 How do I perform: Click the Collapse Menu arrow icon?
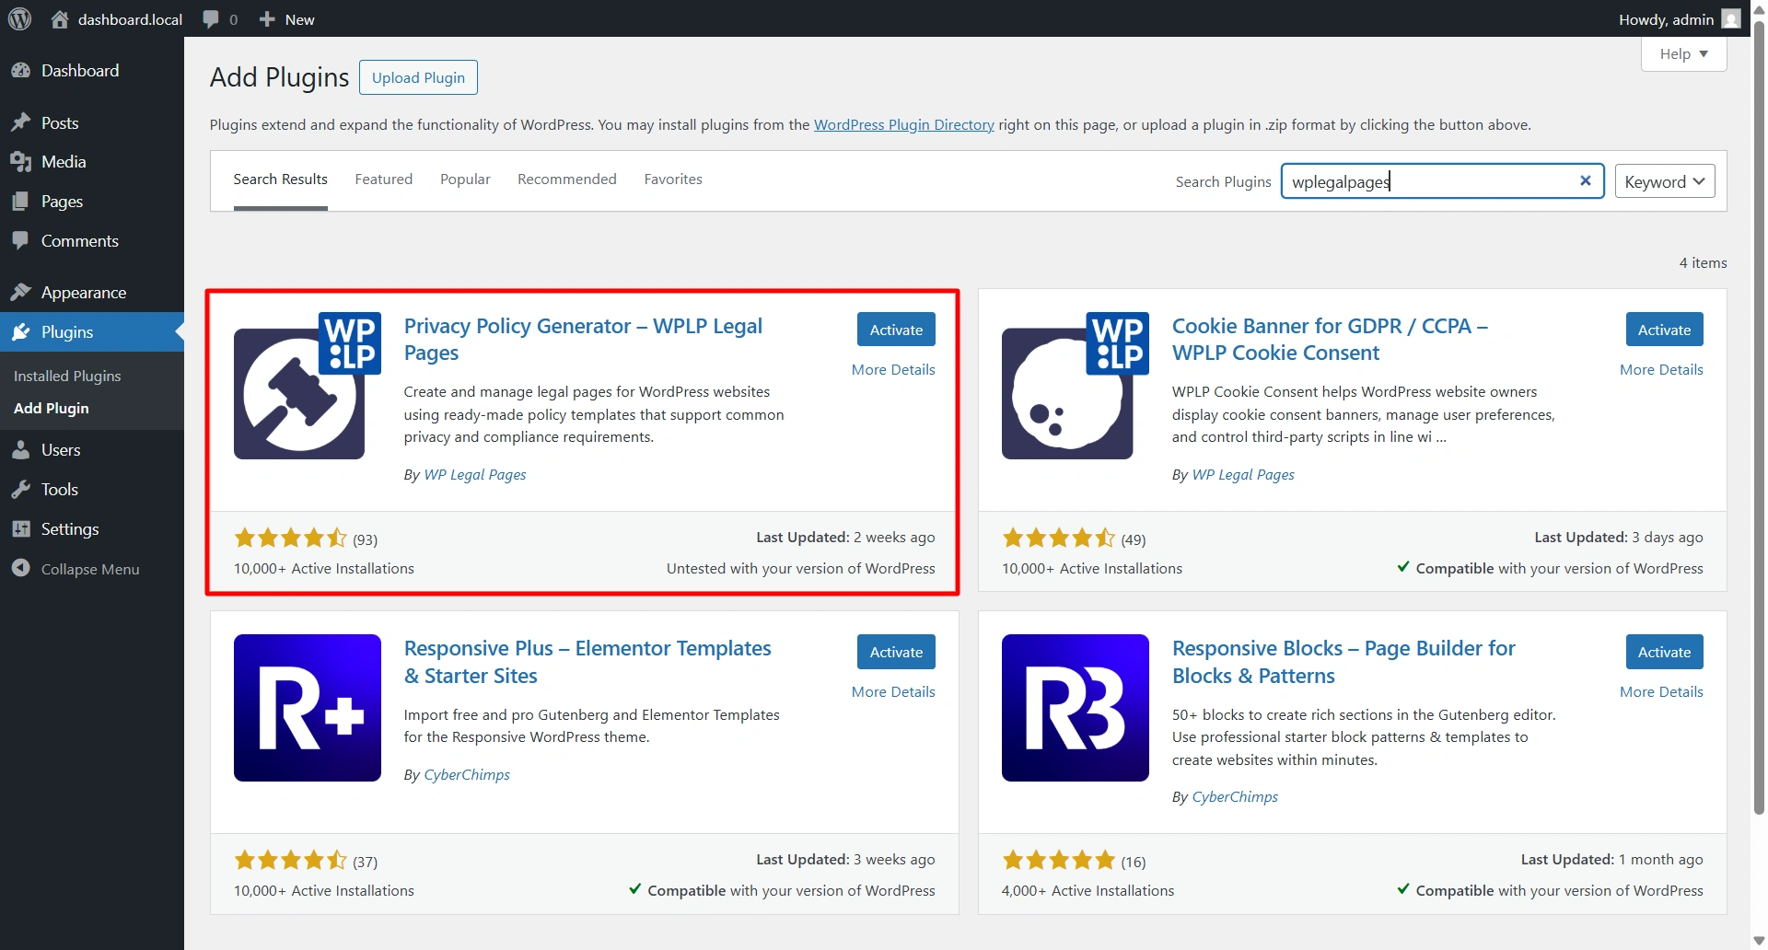pos(21,568)
